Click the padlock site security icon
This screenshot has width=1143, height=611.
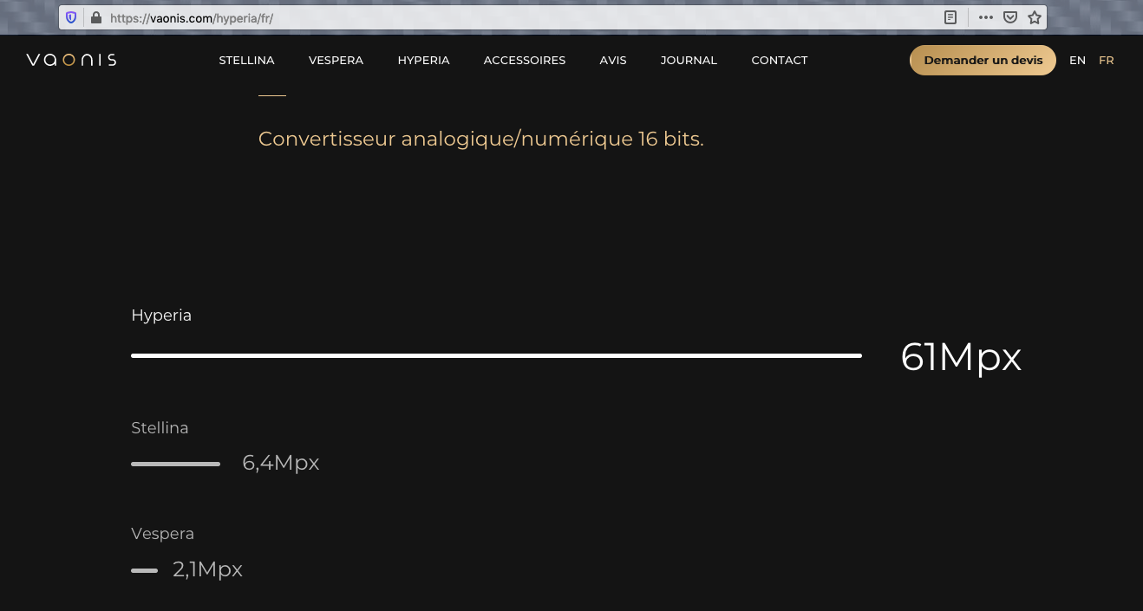(95, 17)
